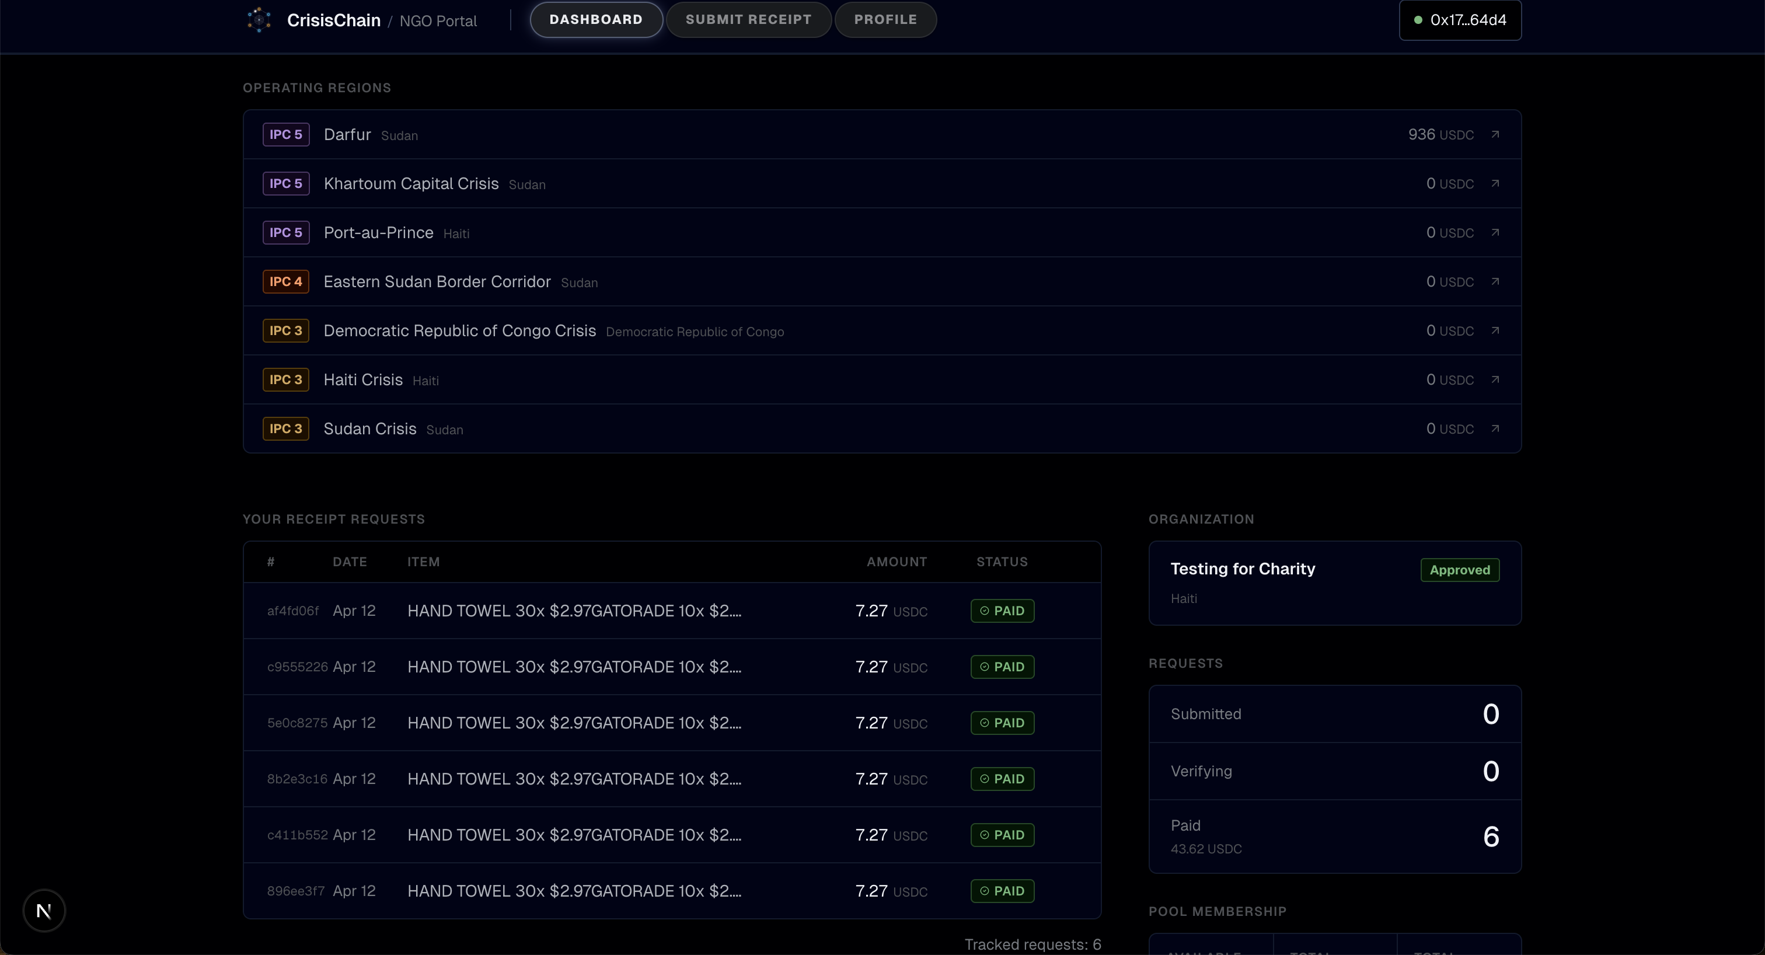
Task: Click the CrisisChain logo icon
Action: (x=259, y=20)
